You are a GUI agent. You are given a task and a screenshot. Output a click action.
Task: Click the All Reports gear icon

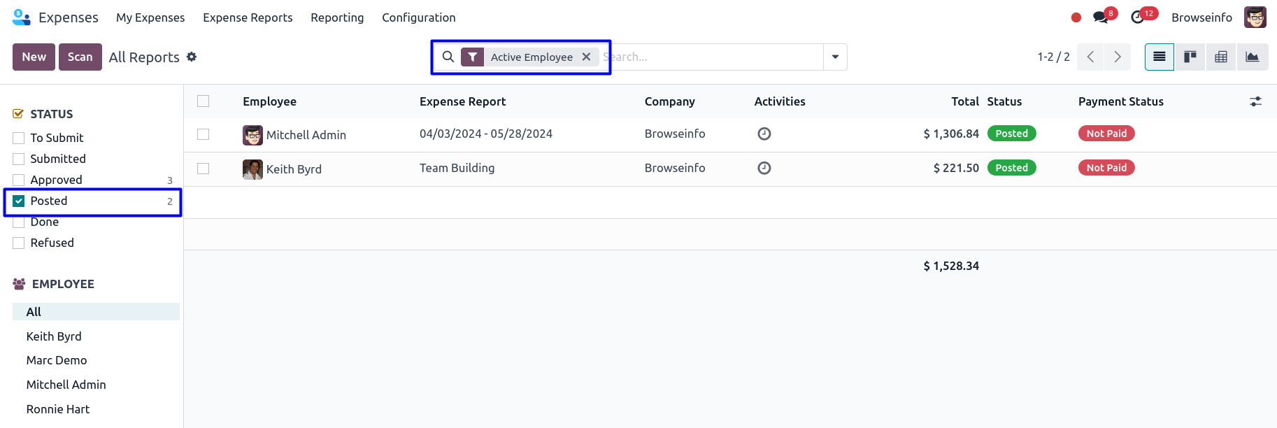coord(192,57)
